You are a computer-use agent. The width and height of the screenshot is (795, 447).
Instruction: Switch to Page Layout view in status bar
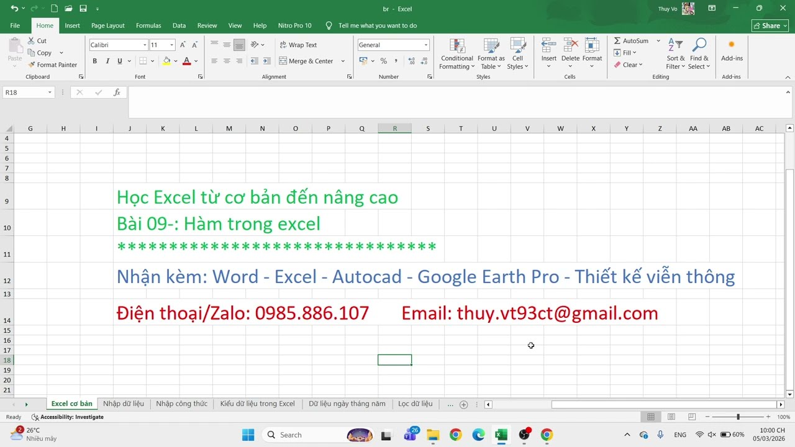coord(671,417)
